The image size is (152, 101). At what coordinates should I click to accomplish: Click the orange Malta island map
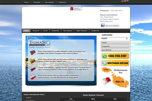121,81
